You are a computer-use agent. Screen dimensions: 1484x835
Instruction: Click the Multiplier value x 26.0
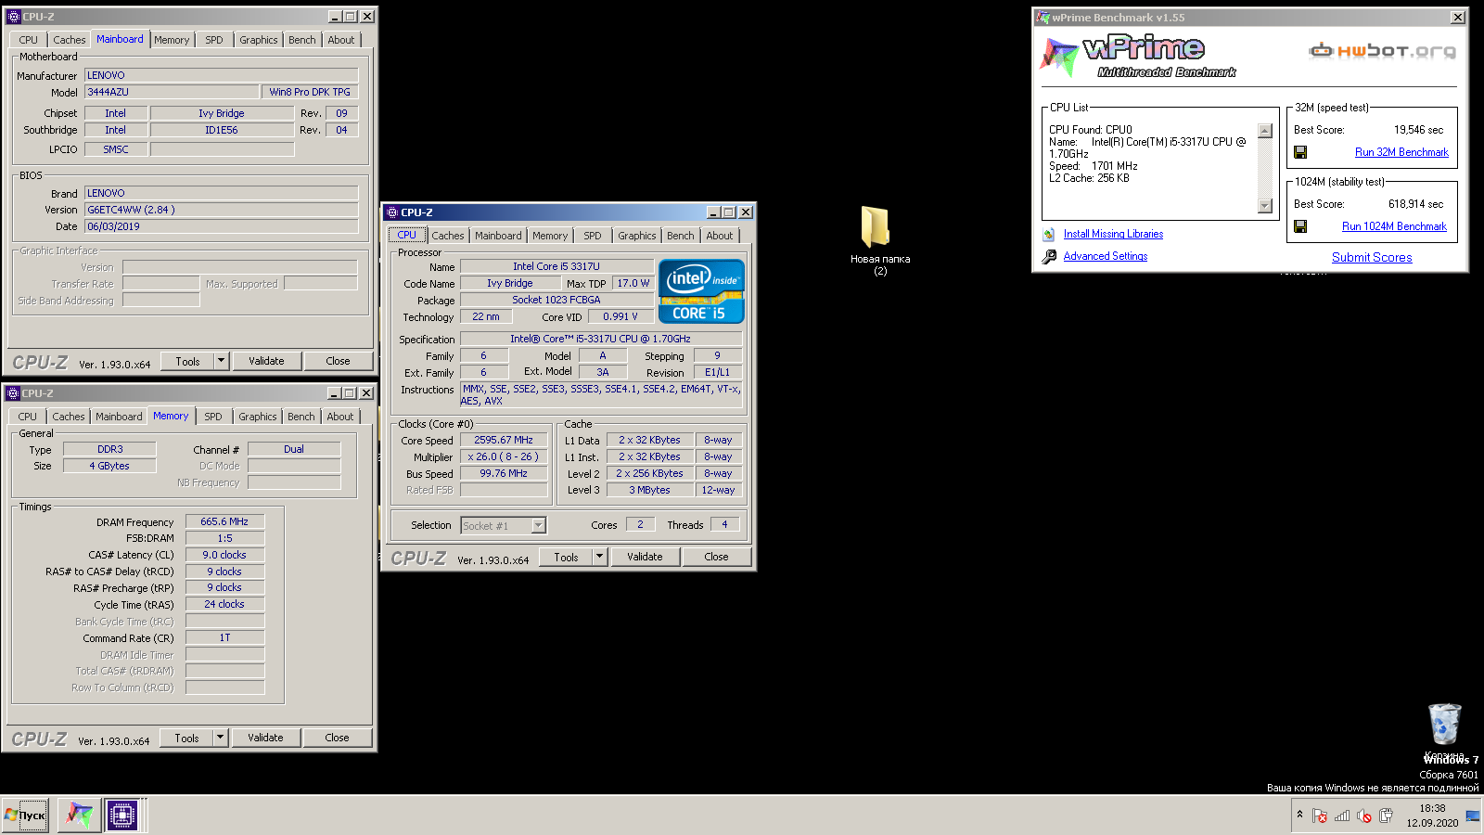coord(504,456)
